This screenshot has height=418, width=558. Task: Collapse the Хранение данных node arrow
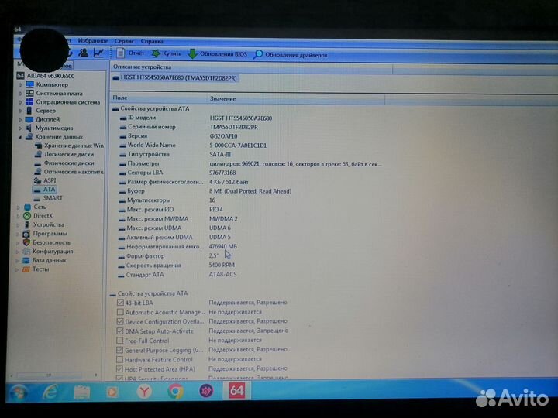click(x=20, y=137)
